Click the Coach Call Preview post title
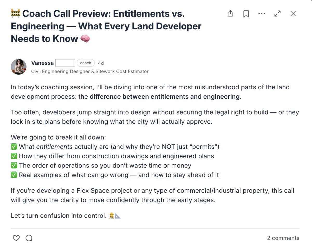Image resolution: width=312 pixels, height=246 pixels. click(106, 26)
